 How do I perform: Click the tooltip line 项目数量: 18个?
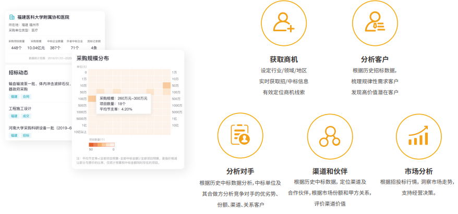(x=113, y=104)
